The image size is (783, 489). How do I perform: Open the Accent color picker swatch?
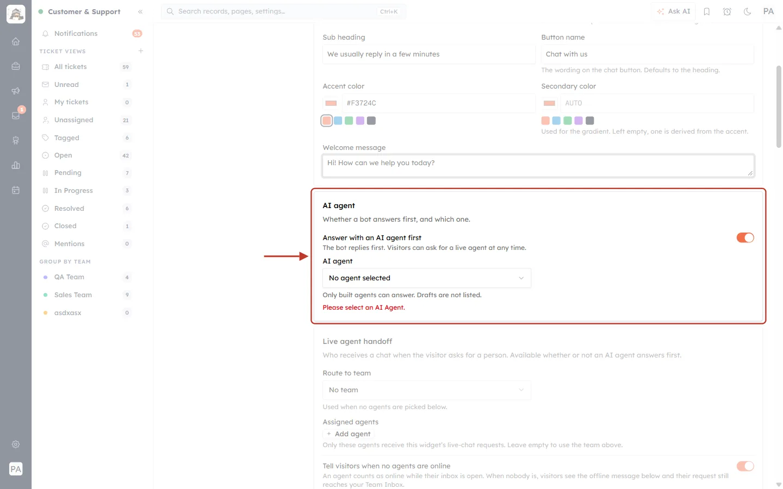[x=331, y=103]
